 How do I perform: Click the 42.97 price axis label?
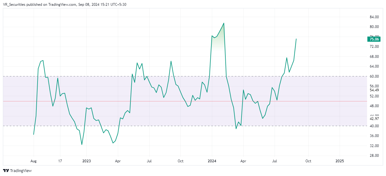tap(374, 118)
